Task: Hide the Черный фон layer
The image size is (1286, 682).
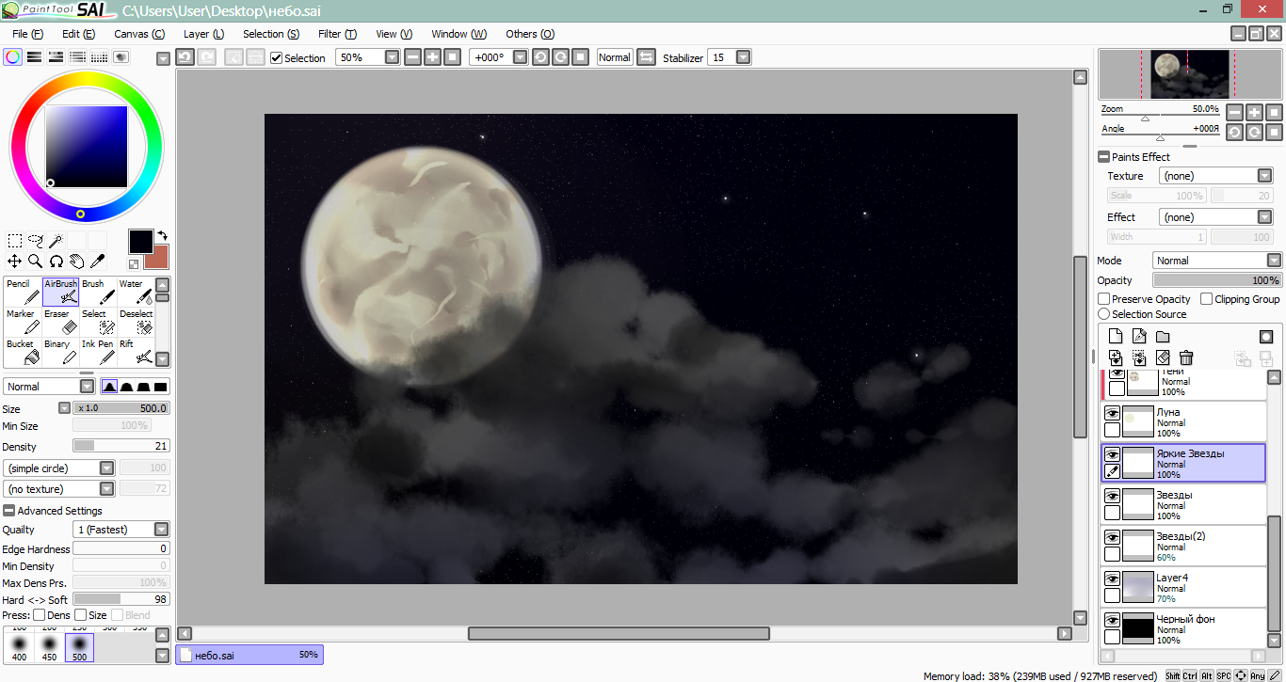Action: tap(1112, 620)
